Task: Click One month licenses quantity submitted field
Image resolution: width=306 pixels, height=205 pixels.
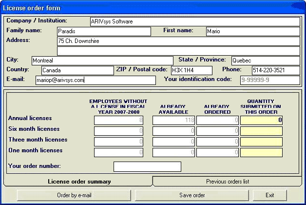Action: (x=261, y=152)
